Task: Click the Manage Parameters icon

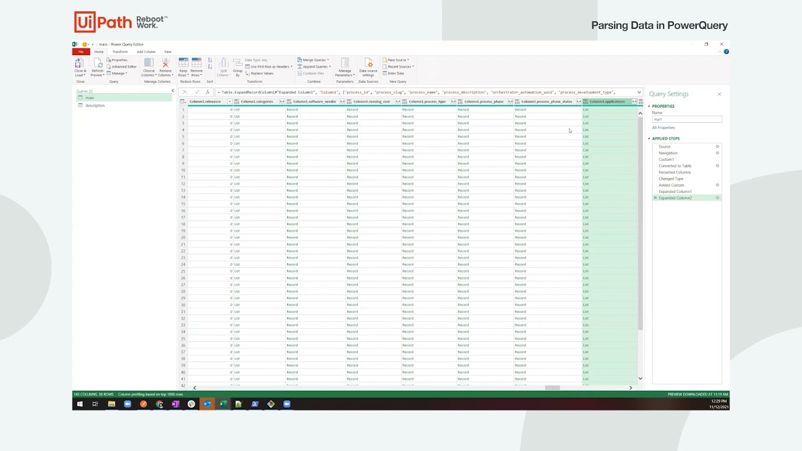Action: (345, 63)
